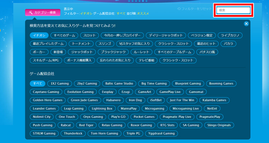Select ルーレット category chip

click(142, 52)
